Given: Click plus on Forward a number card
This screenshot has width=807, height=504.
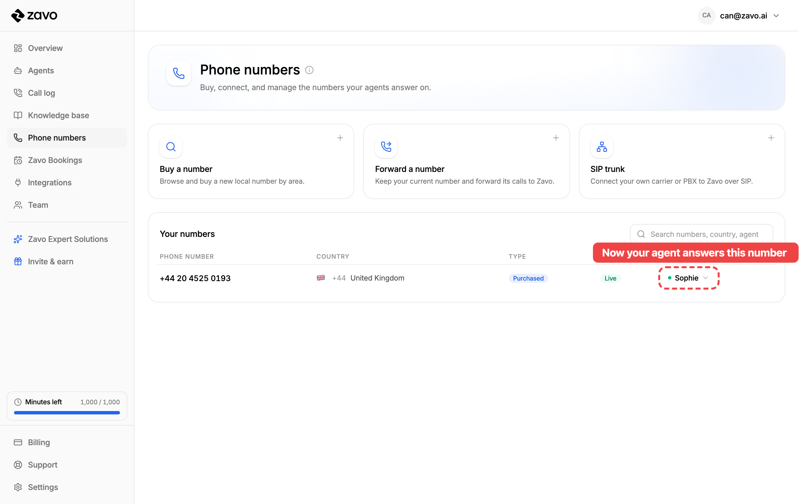Looking at the screenshot, I should 556,138.
